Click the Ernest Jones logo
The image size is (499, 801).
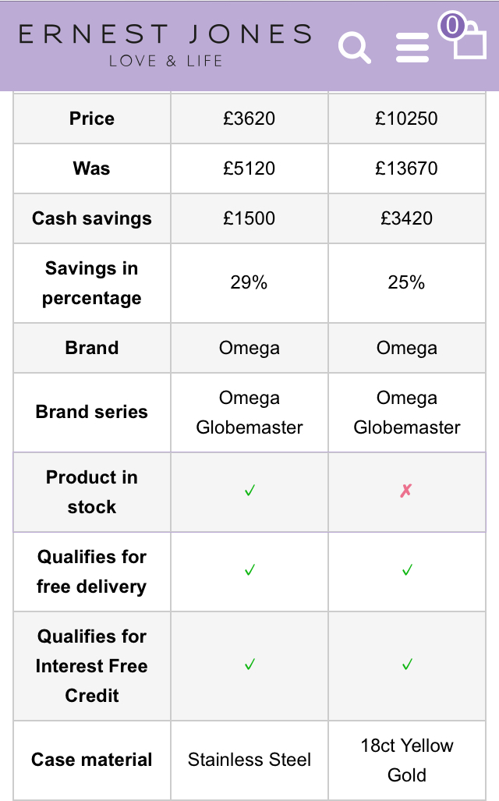point(165,44)
